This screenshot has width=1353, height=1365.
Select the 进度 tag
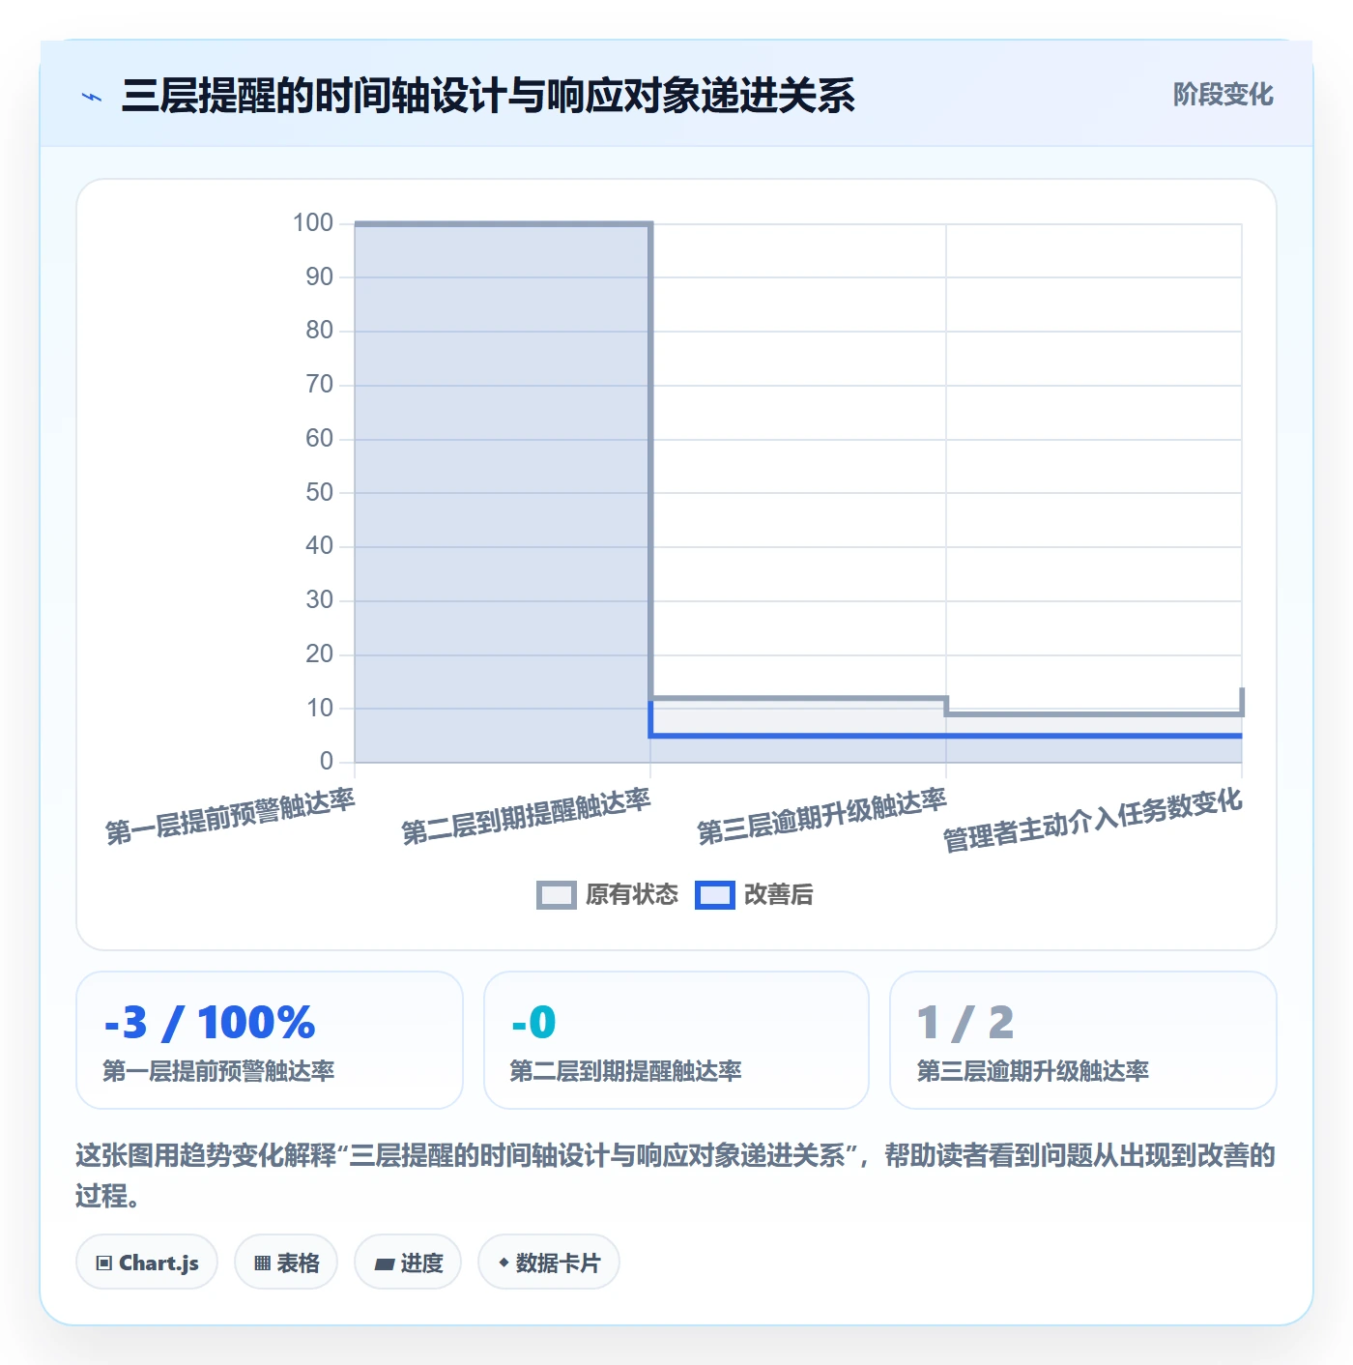coord(408,1263)
